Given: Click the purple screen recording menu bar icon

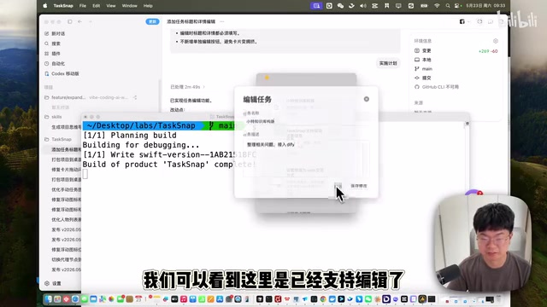Looking at the screenshot, I should pos(316,6).
